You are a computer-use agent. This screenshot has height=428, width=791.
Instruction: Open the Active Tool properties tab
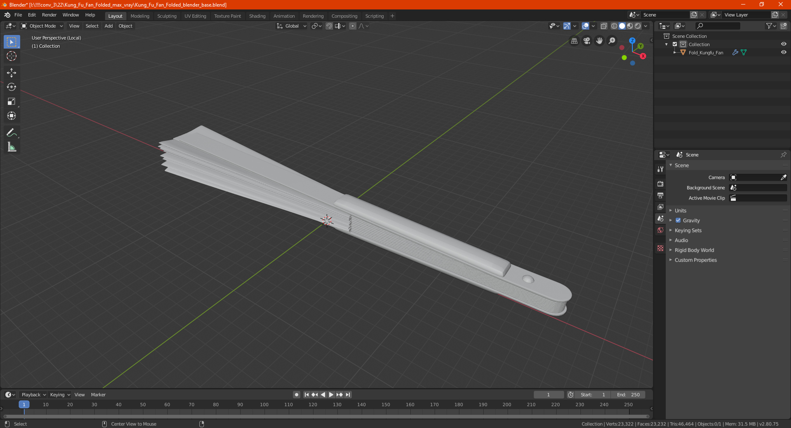pyautogui.click(x=660, y=169)
